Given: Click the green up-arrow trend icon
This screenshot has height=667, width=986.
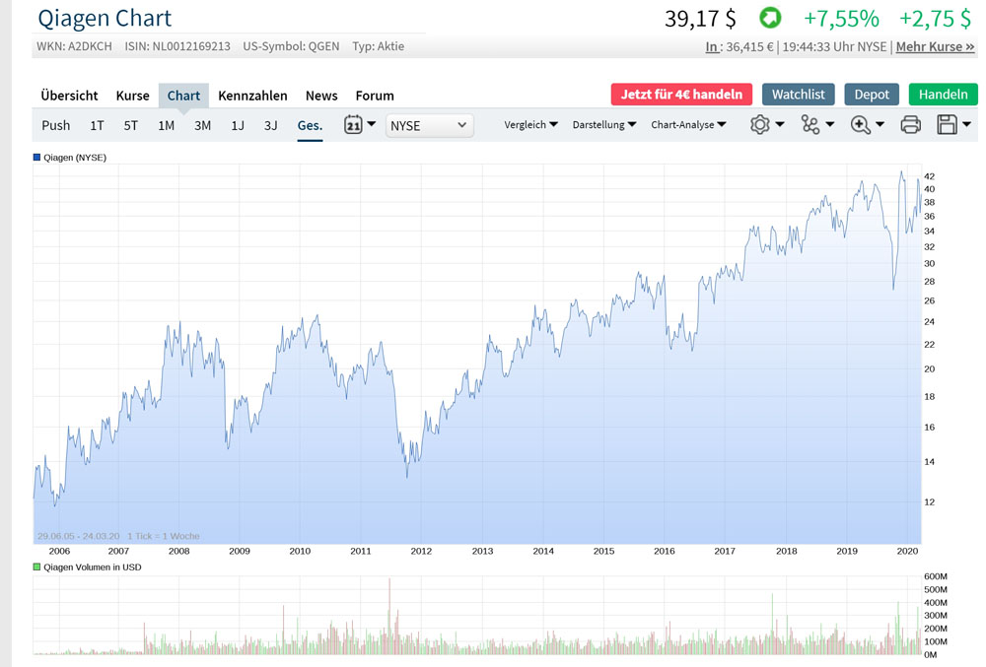Looking at the screenshot, I should pyautogui.click(x=769, y=18).
